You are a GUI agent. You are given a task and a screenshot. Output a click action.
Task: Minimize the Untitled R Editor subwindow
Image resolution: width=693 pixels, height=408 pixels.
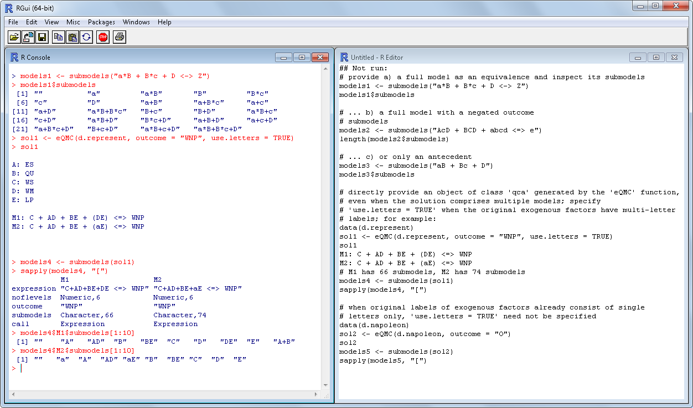(x=638, y=57)
